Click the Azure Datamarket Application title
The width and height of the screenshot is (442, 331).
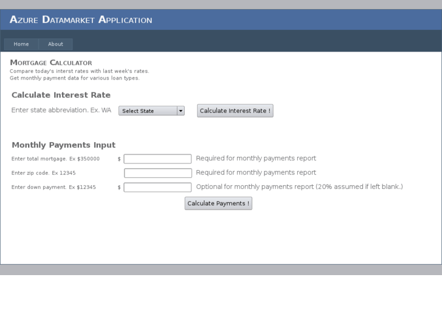tap(81, 19)
